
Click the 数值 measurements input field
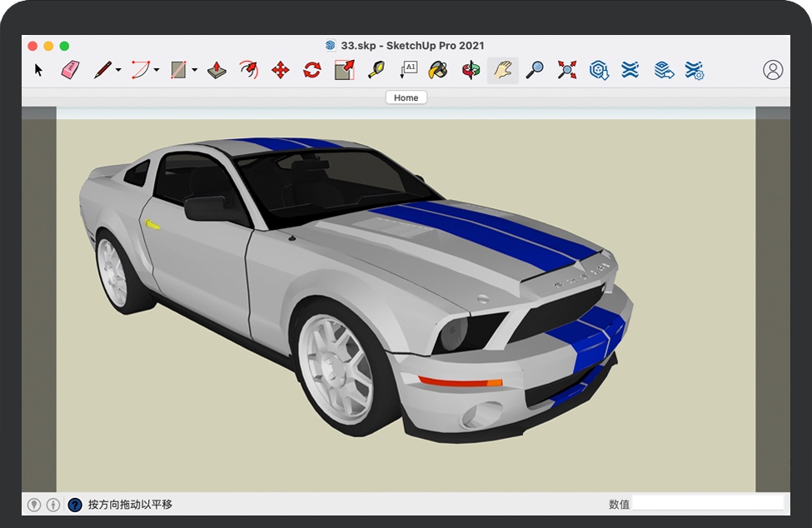pyautogui.click(x=708, y=504)
